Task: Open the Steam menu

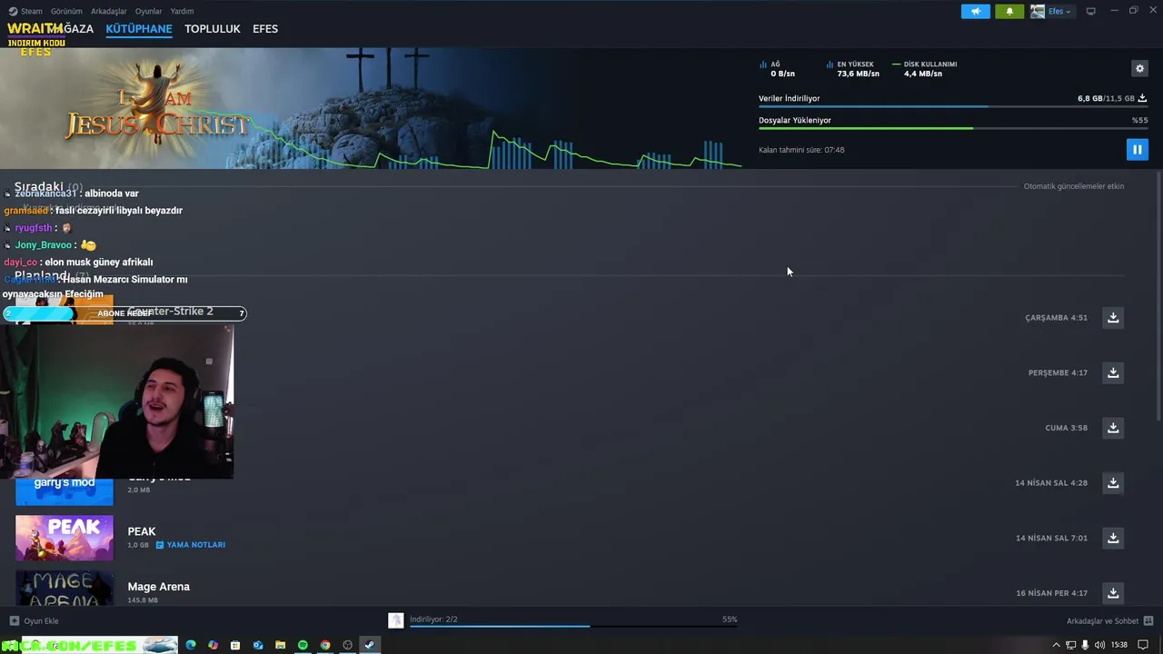Action: pos(31,11)
